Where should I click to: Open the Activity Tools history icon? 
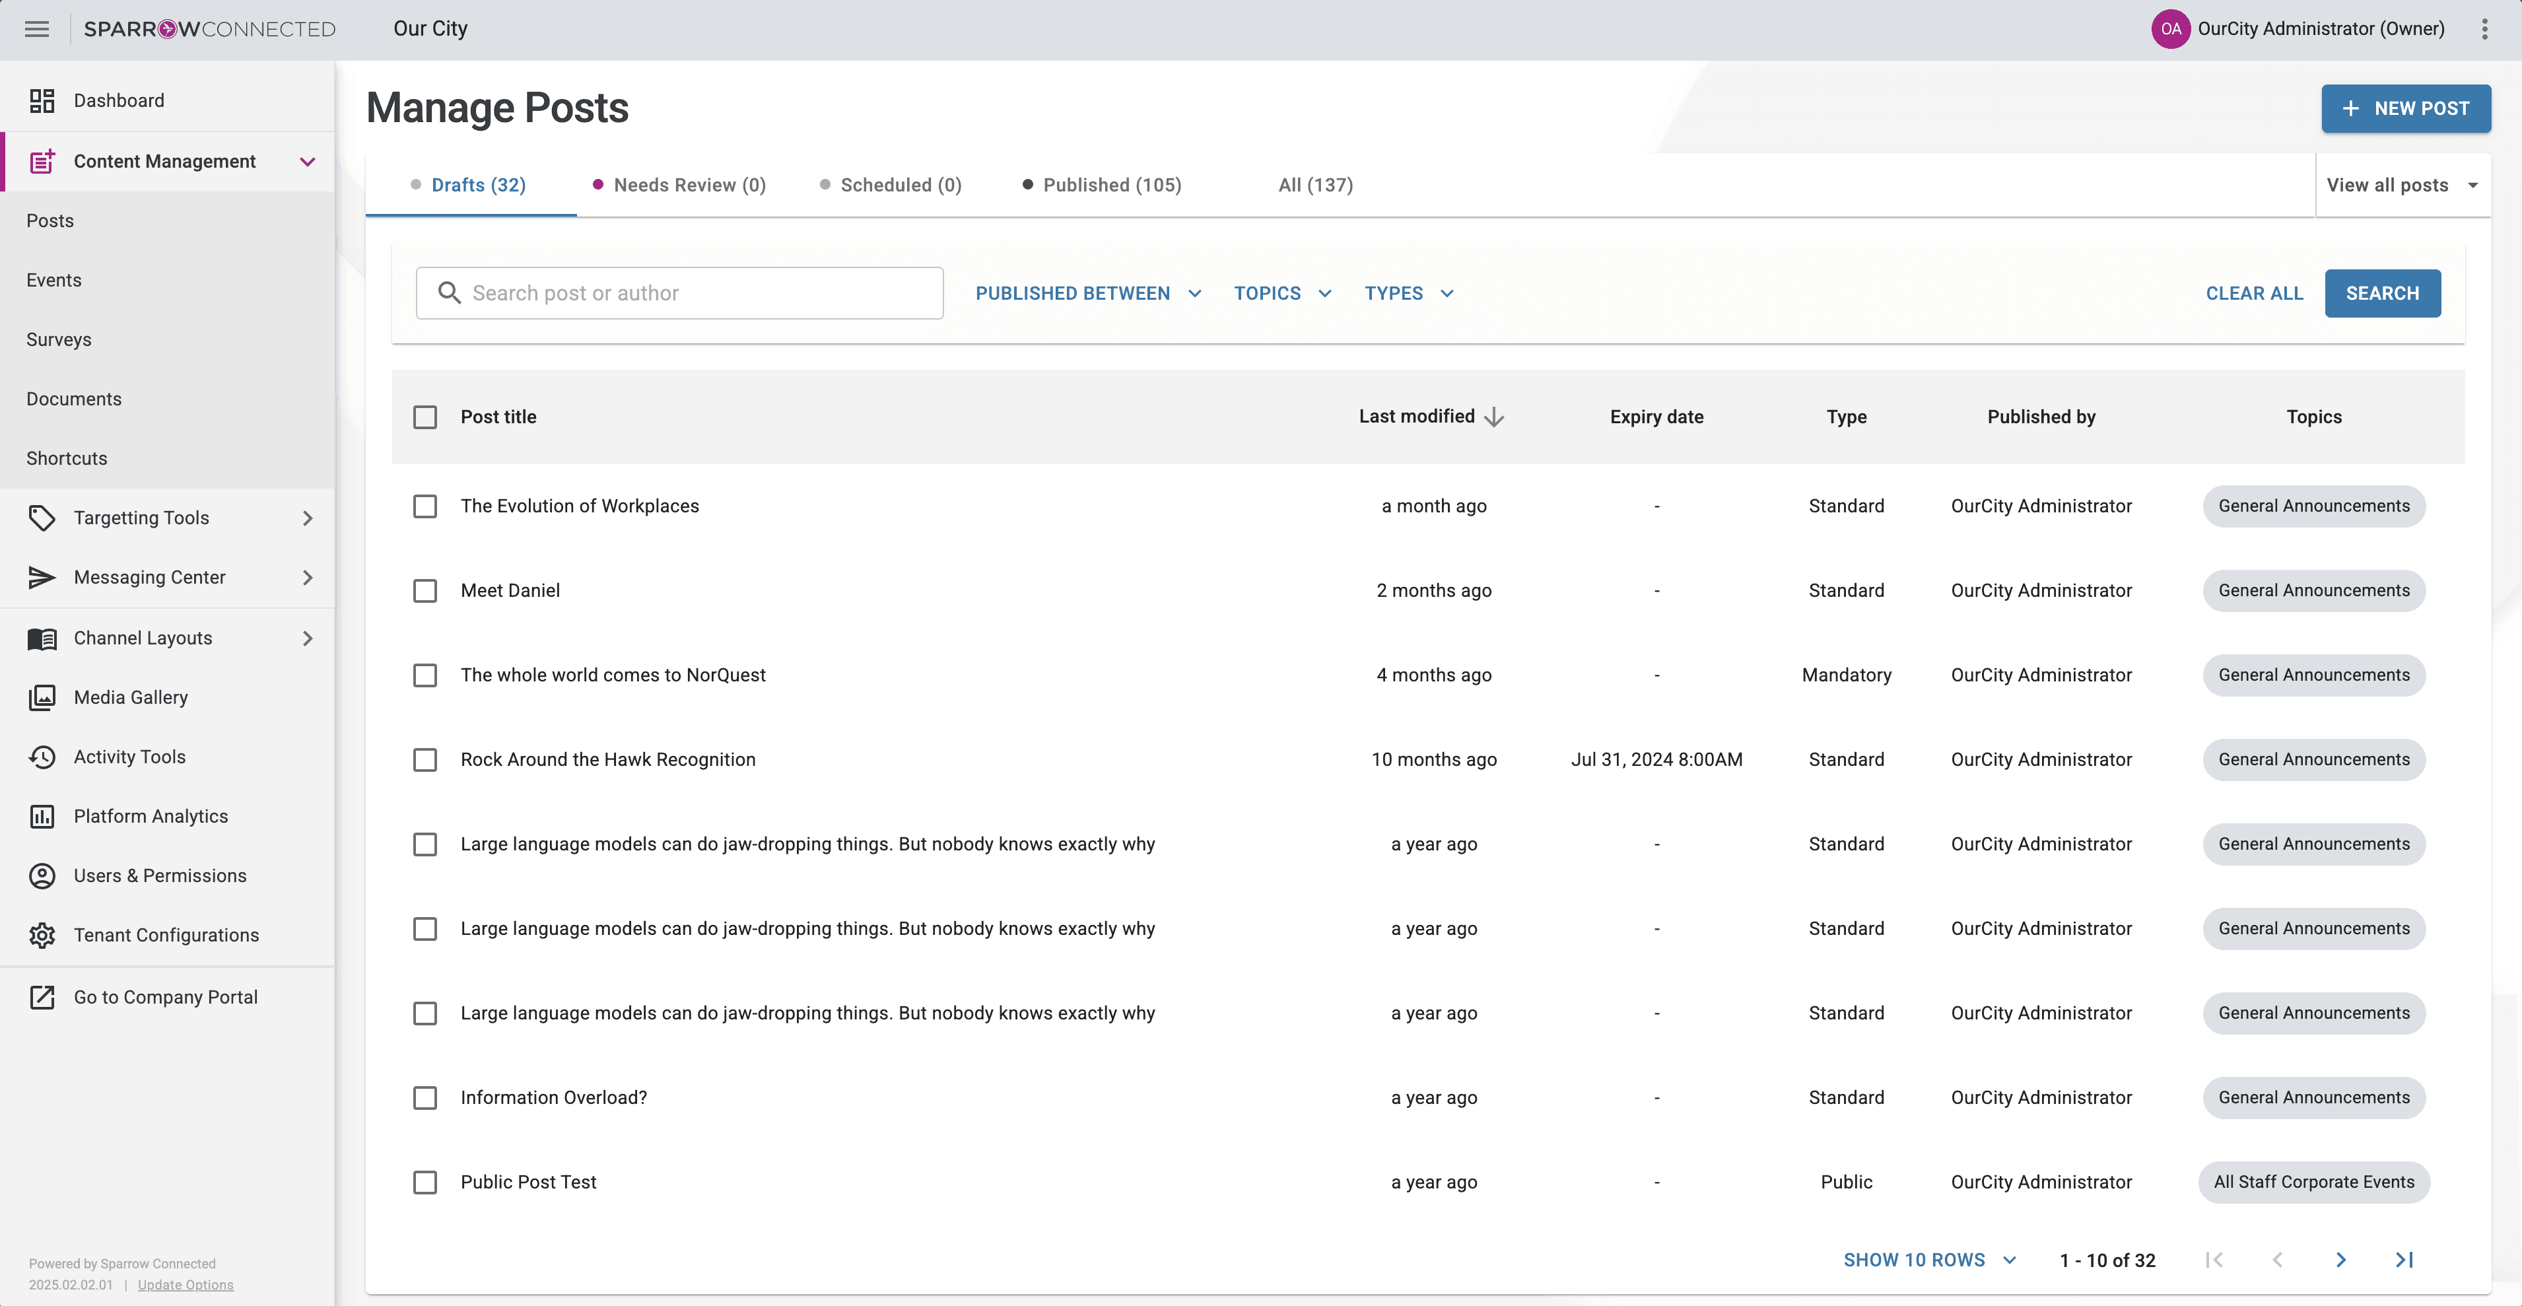pos(42,757)
